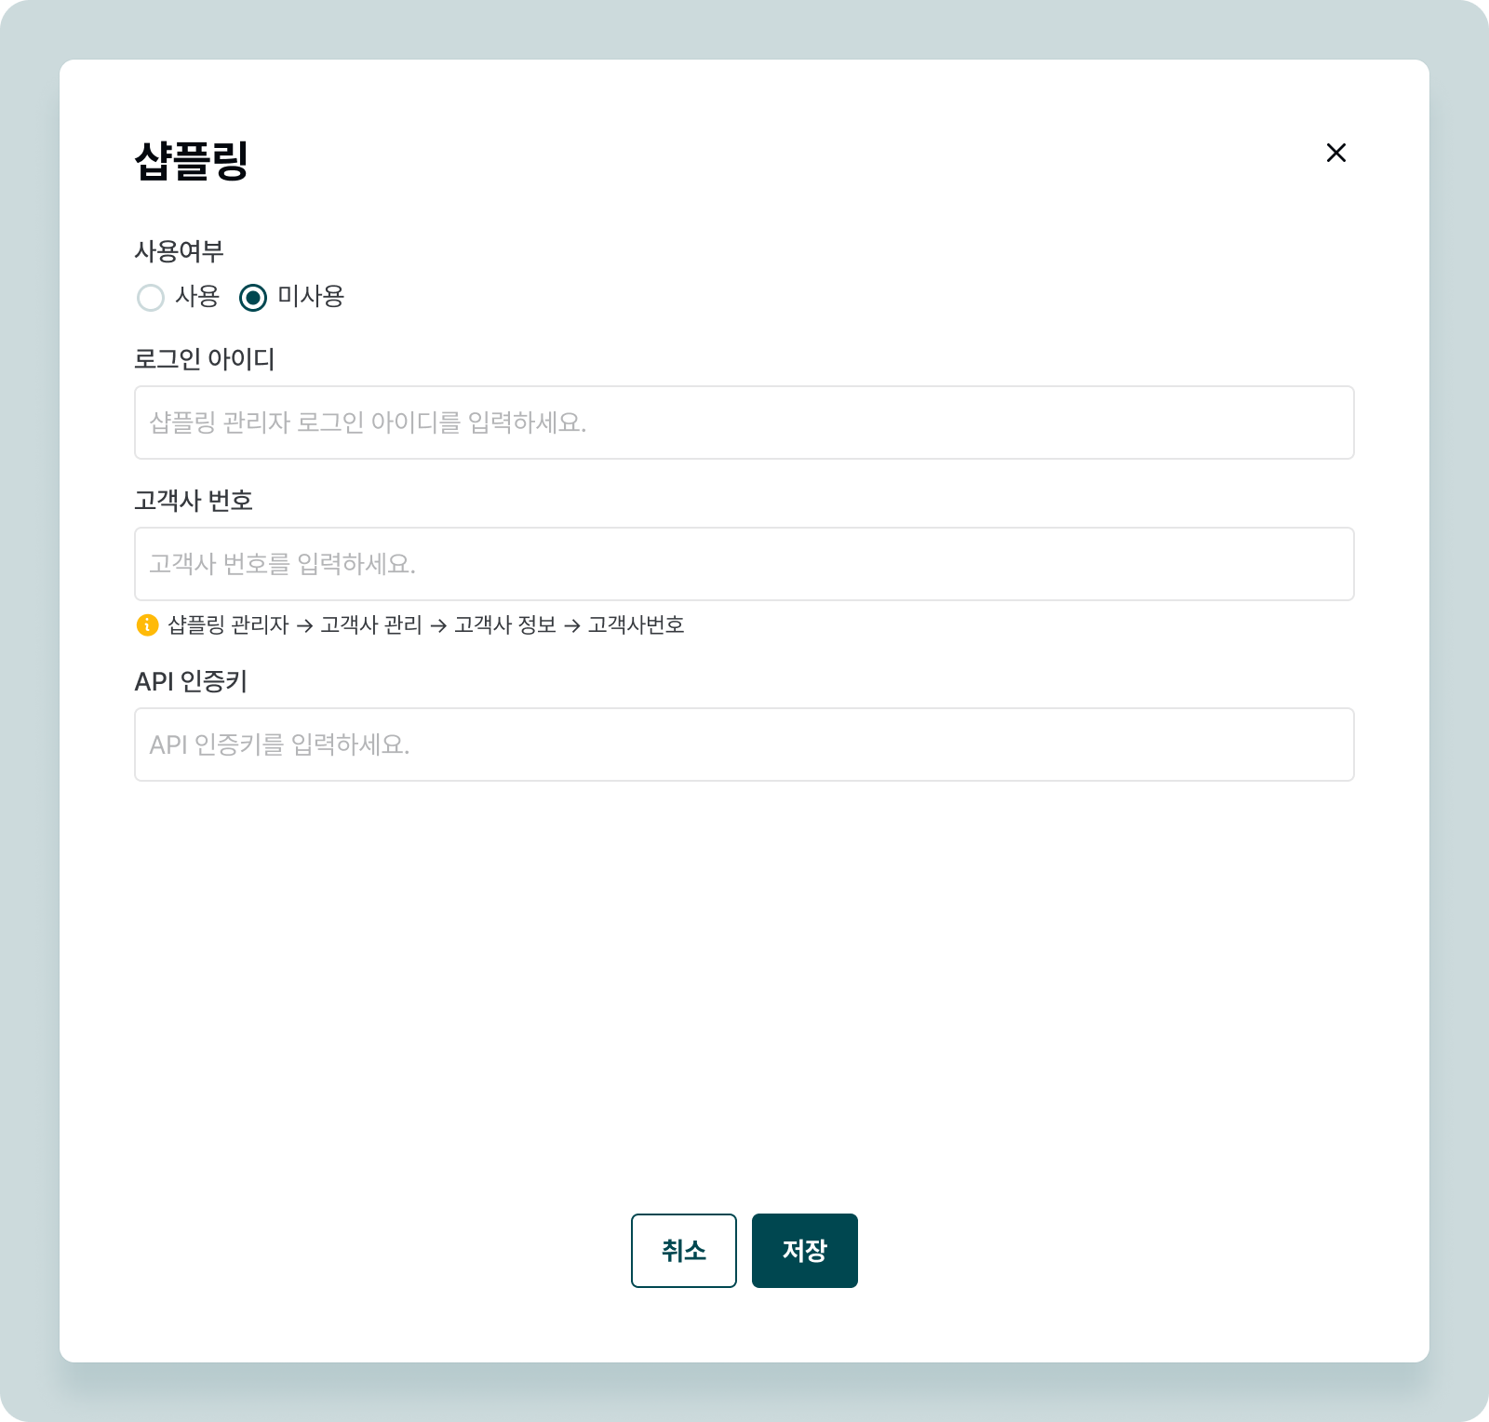The image size is (1489, 1422).
Task: Click the 사용 text label beside its radio
Action: click(x=197, y=297)
